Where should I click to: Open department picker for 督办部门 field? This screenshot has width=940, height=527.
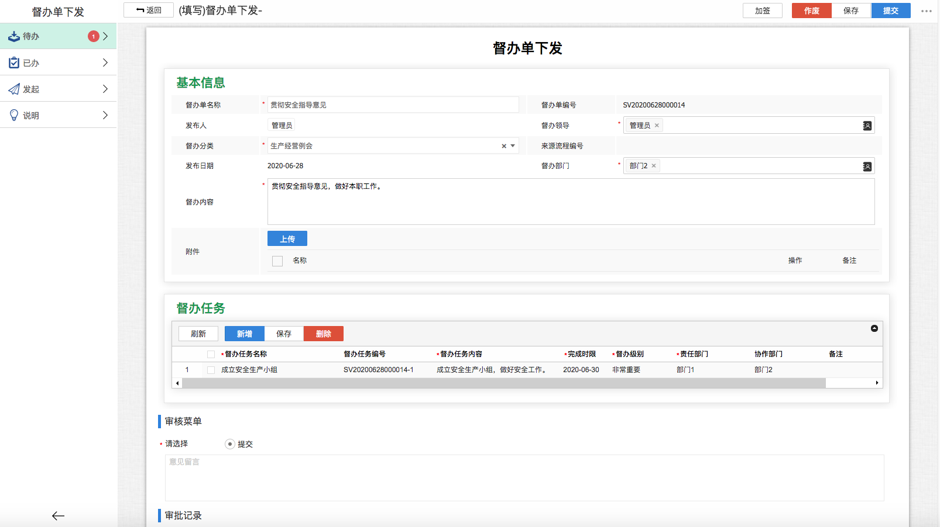867,167
